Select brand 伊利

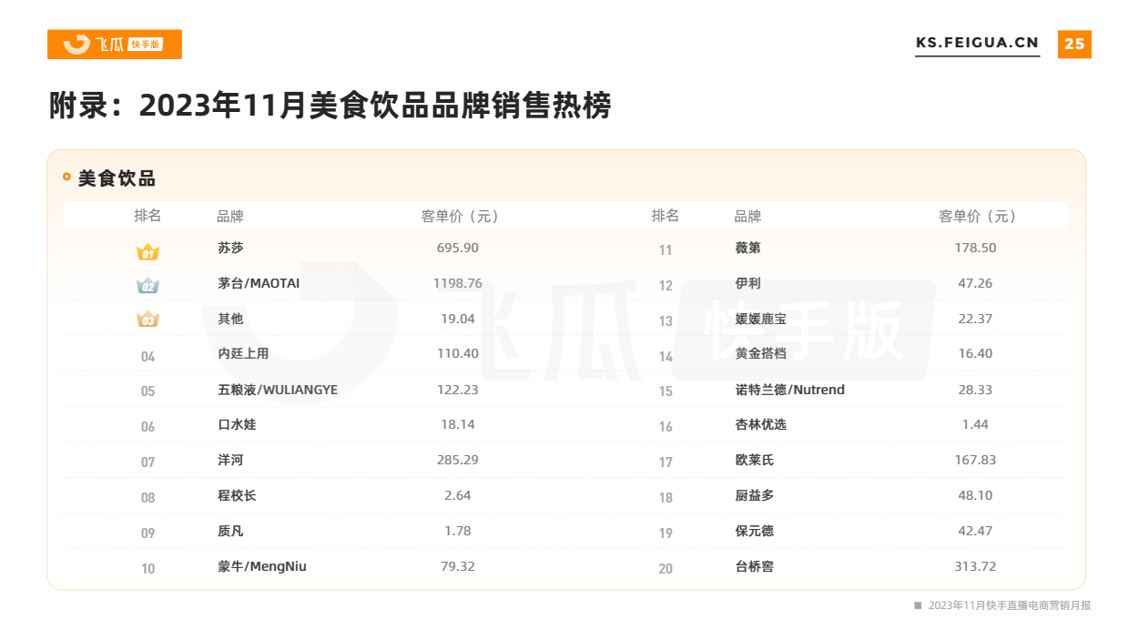point(747,283)
